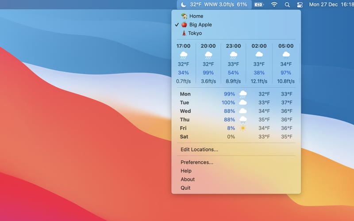
Task: Click the Tokyo tower icon
Action: click(x=184, y=33)
